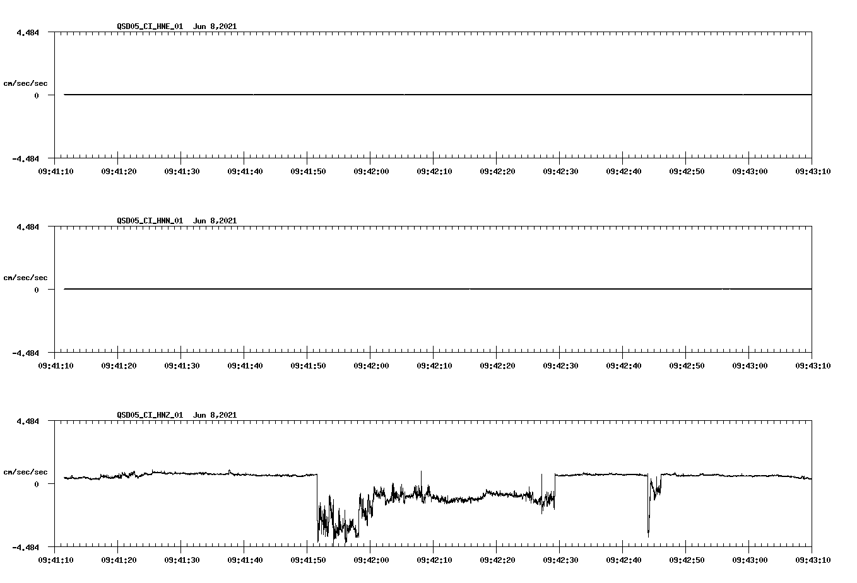The width and height of the screenshot is (857, 583).
Task: Click the flat zero trace line in HNN plot
Action: [438, 289]
